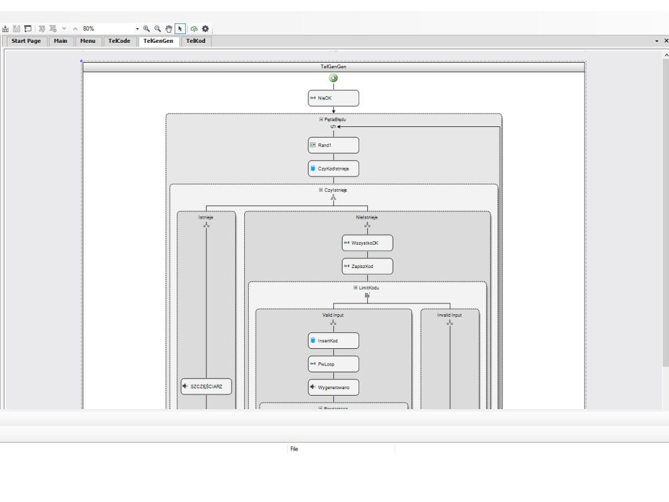Select the PwLoop node

334,364
